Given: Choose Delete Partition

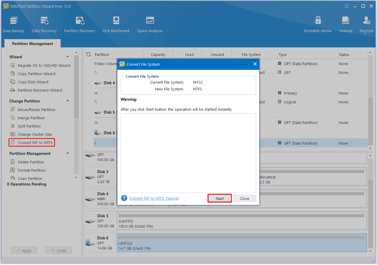Looking at the screenshot, I should pyautogui.click(x=27, y=162).
